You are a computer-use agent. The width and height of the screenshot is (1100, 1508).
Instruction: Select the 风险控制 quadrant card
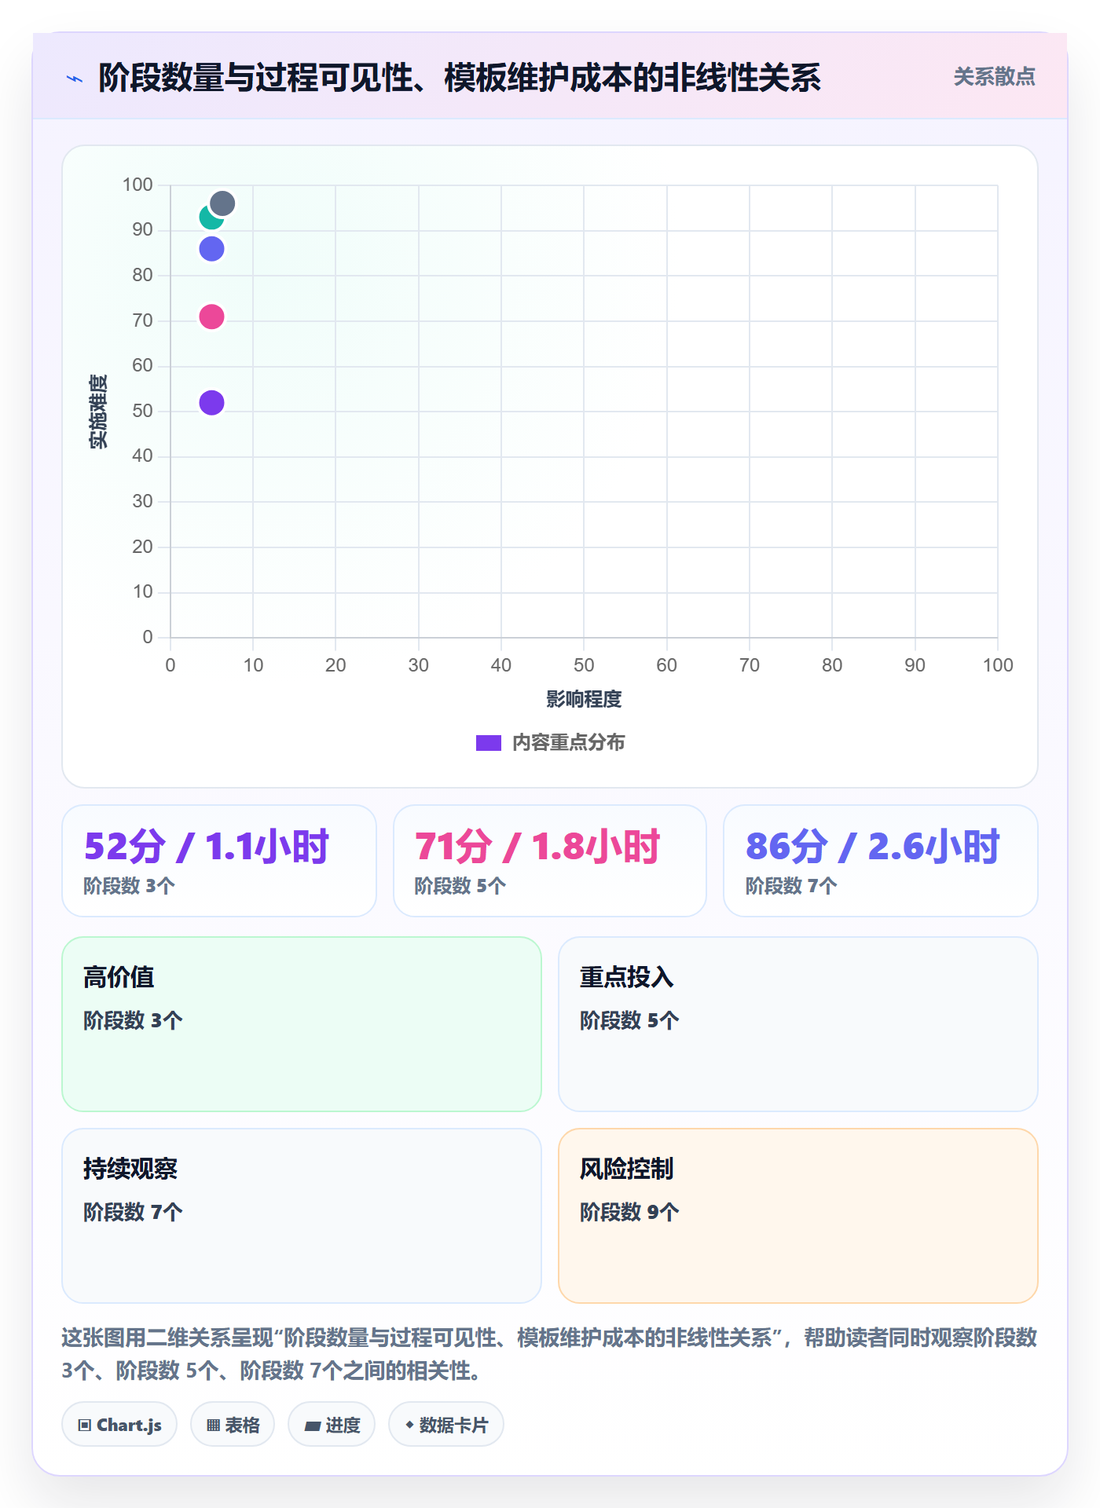[x=798, y=1216]
